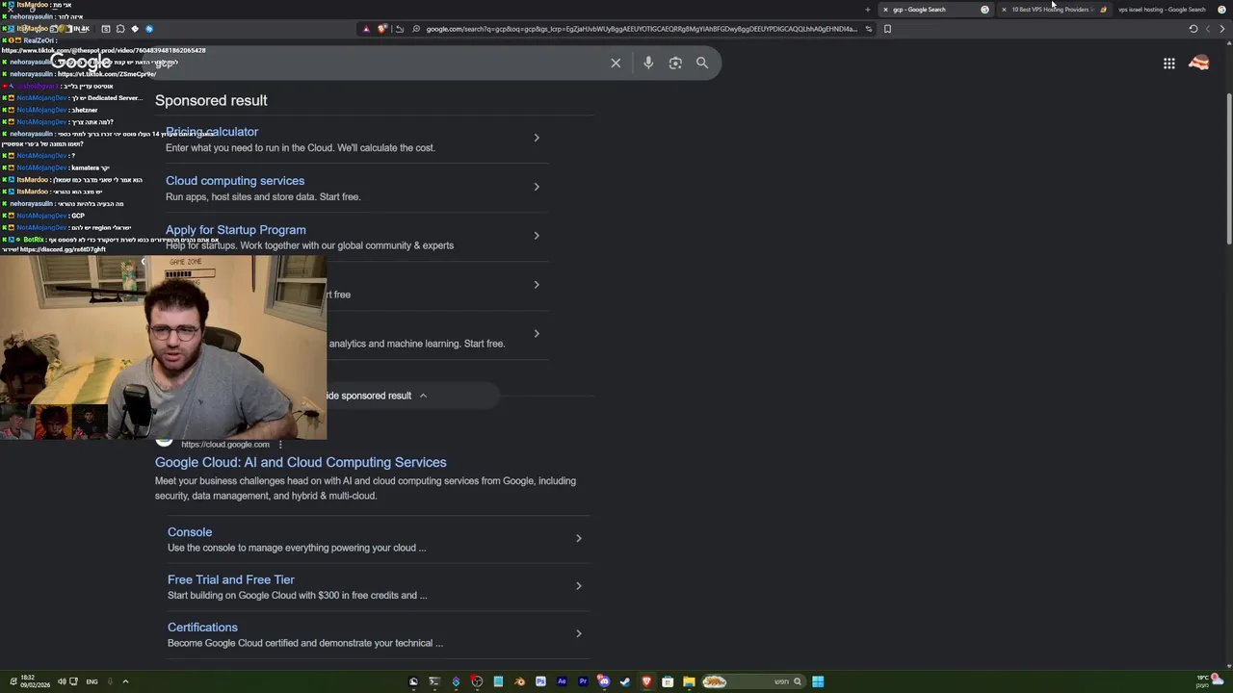Close the 'gcp - Google Search' tab
This screenshot has width=1233, height=693.
885,10
